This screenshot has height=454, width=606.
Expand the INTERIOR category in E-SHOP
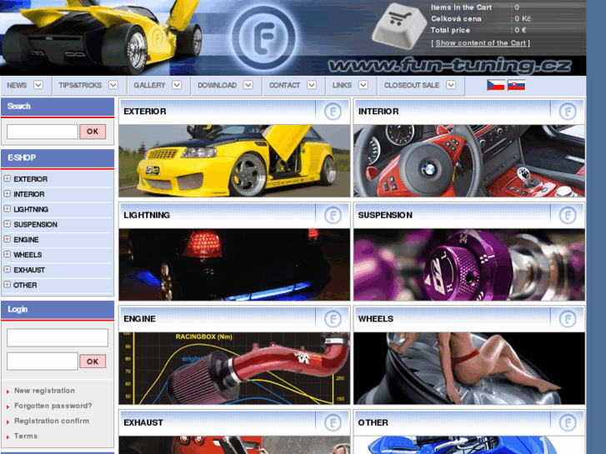coord(8,193)
